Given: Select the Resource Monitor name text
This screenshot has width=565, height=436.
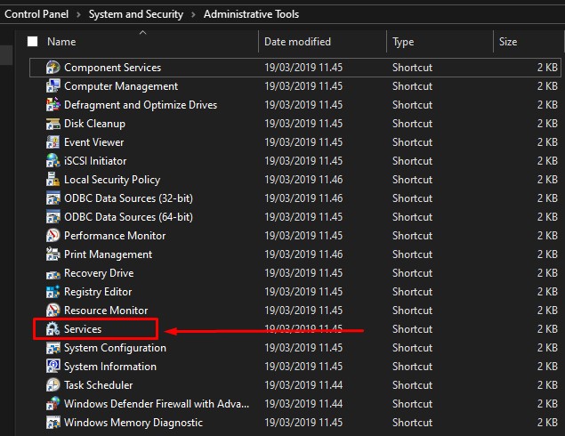Looking at the screenshot, I should (106, 311).
